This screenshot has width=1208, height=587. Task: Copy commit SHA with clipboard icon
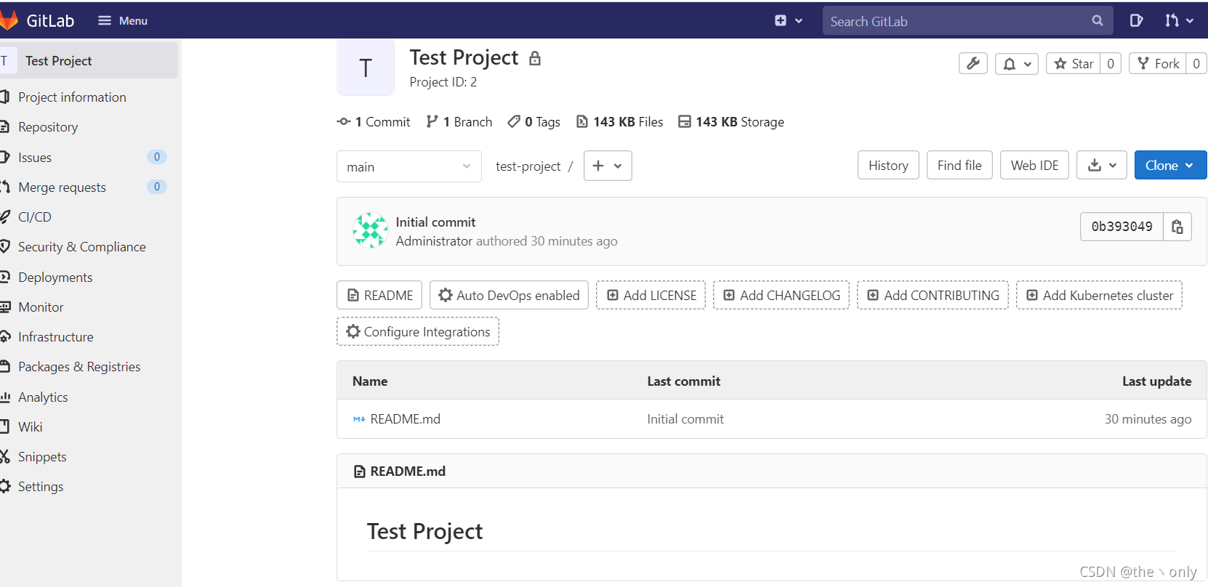coord(1177,227)
